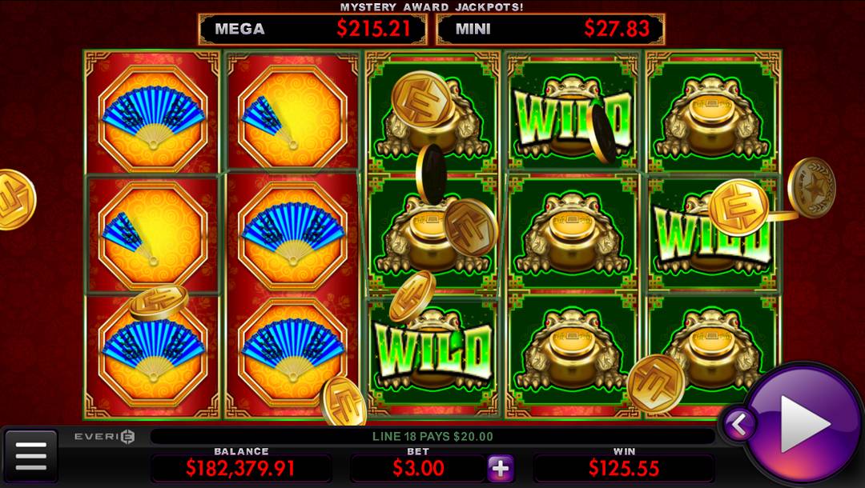Image resolution: width=865 pixels, height=488 pixels.
Task: Click the Line 18 pays message bar
Action: (432, 437)
